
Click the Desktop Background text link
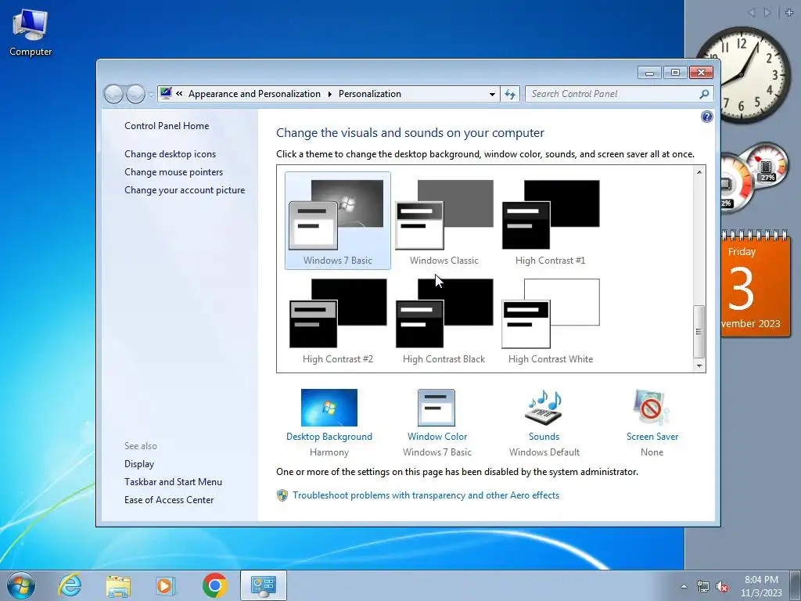coord(329,437)
